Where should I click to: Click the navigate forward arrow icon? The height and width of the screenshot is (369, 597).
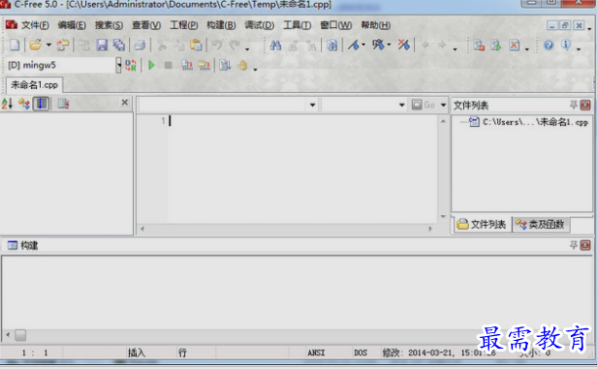(441, 45)
